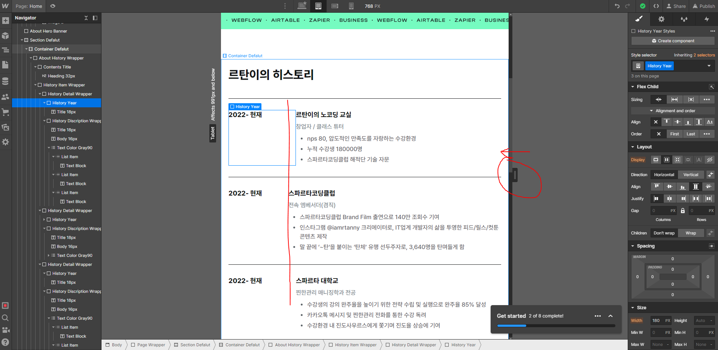This screenshot has height=350, width=718.
Task: Click Create component button
Action: click(673, 41)
